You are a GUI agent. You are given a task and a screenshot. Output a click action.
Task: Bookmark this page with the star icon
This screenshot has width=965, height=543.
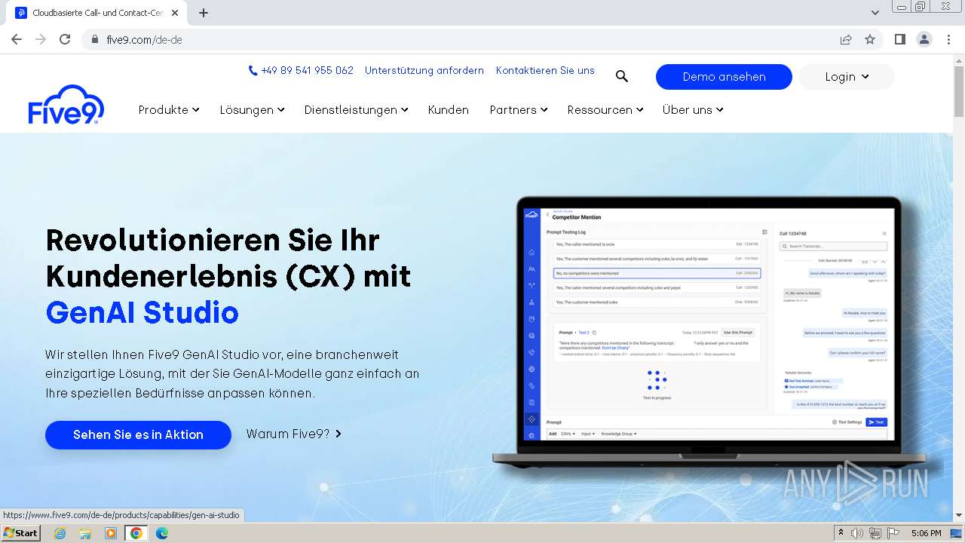[x=870, y=39]
